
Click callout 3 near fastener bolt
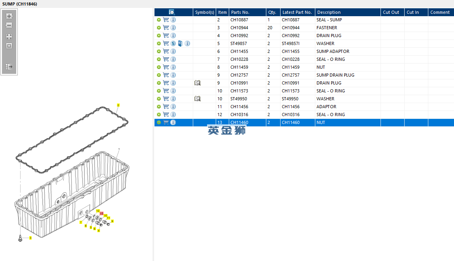(30, 238)
